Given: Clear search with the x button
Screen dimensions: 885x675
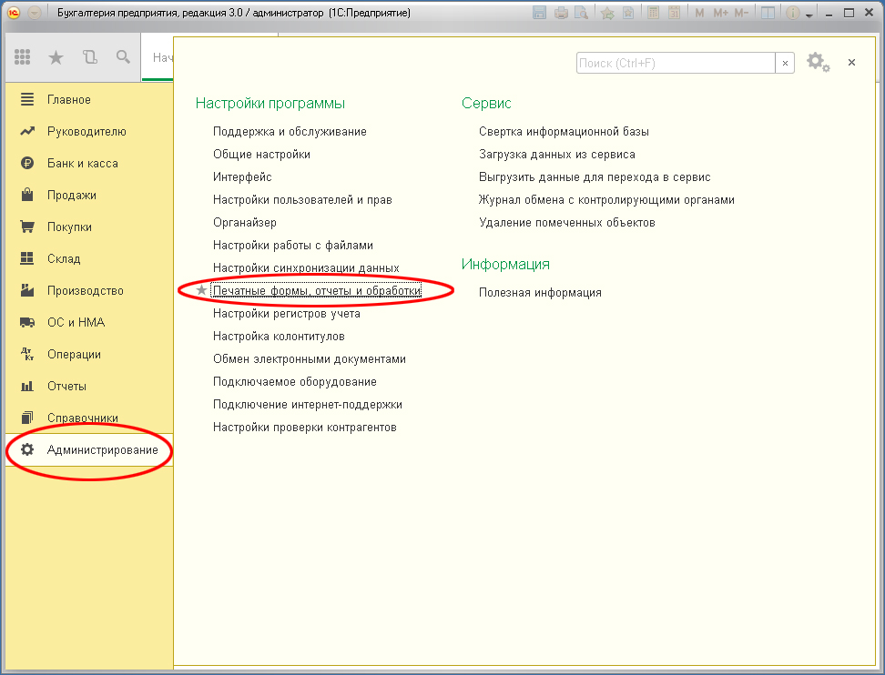Looking at the screenshot, I should tap(785, 63).
